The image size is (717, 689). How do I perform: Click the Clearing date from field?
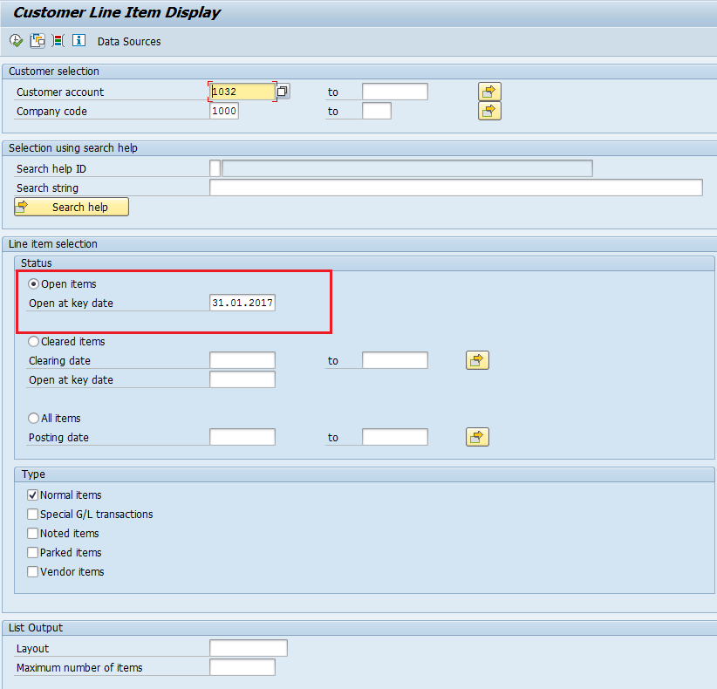pyautogui.click(x=242, y=360)
